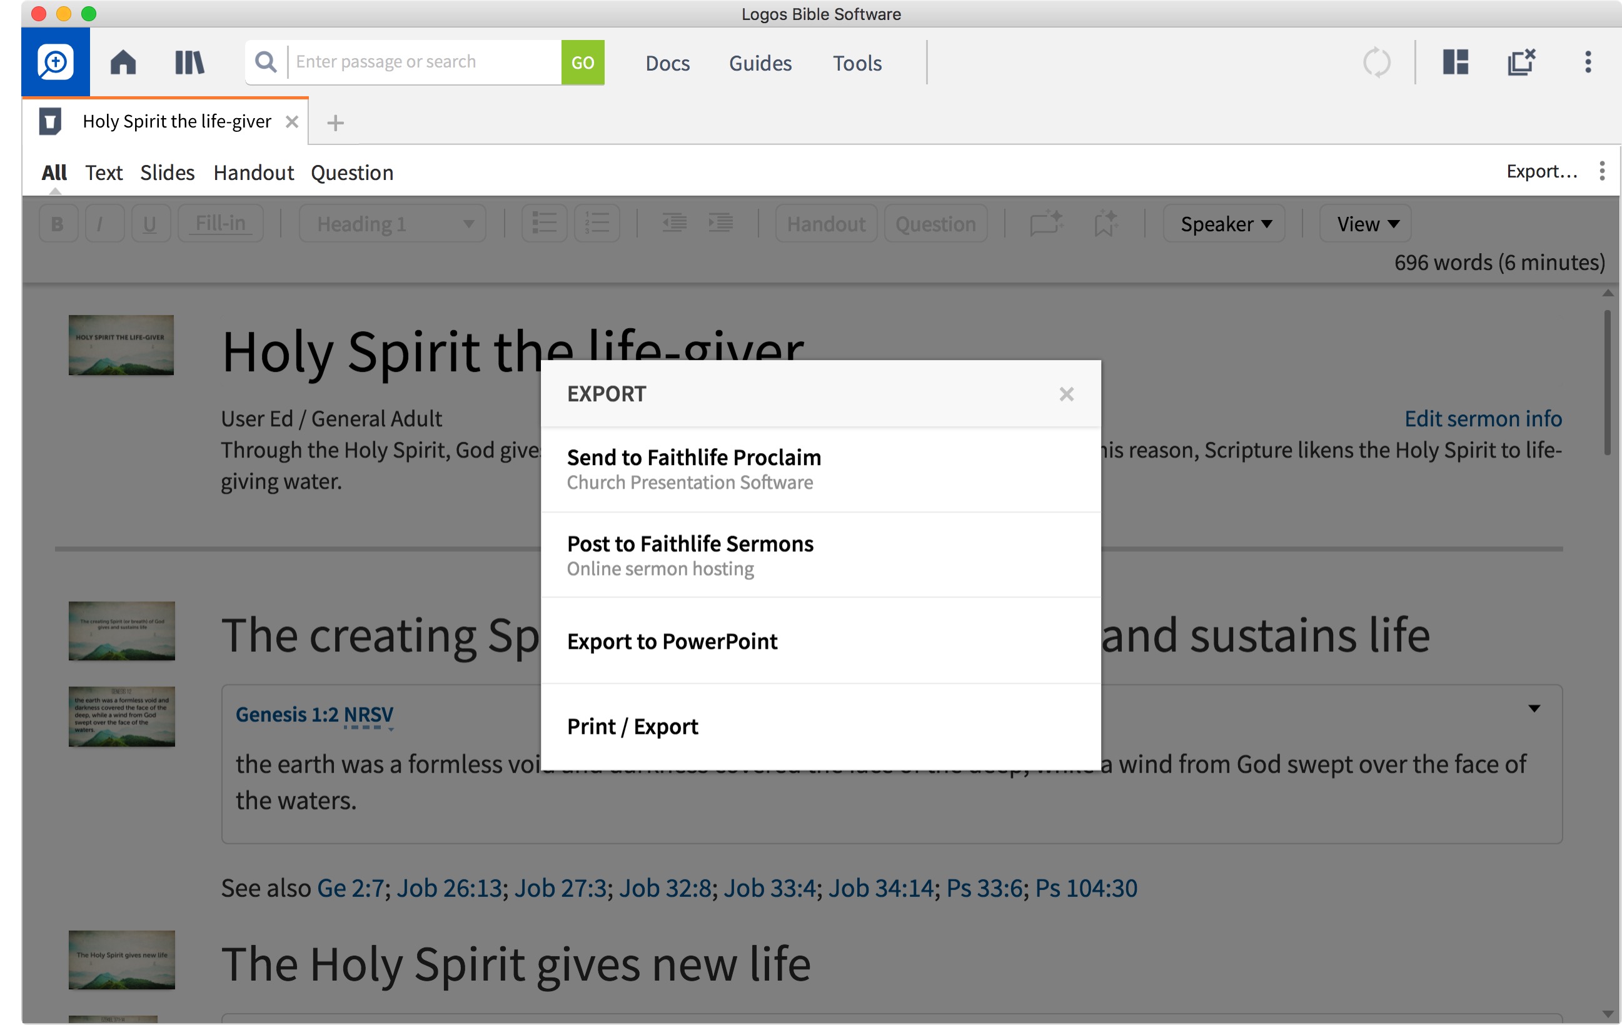Open the Ps 104:30 reference link
This screenshot has width=1622, height=1025.
click(x=1086, y=887)
